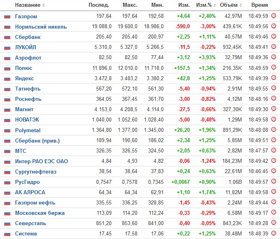Open the Аэрофлот stock link

point(28,58)
